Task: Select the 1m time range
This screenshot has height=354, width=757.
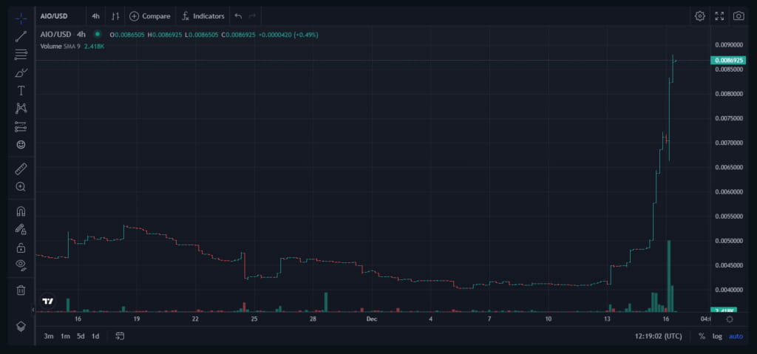Action: tap(65, 336)
